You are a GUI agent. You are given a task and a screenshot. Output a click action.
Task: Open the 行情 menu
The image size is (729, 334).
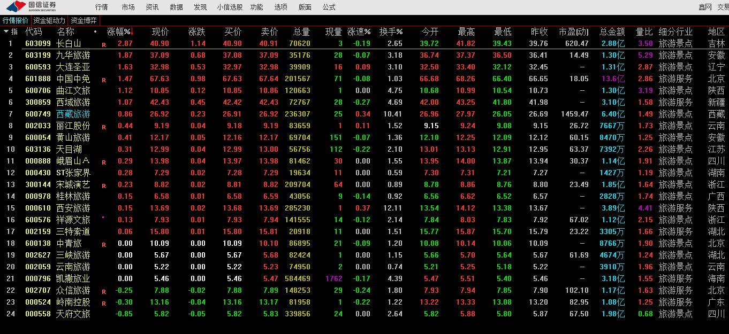(x=101, y=7)
